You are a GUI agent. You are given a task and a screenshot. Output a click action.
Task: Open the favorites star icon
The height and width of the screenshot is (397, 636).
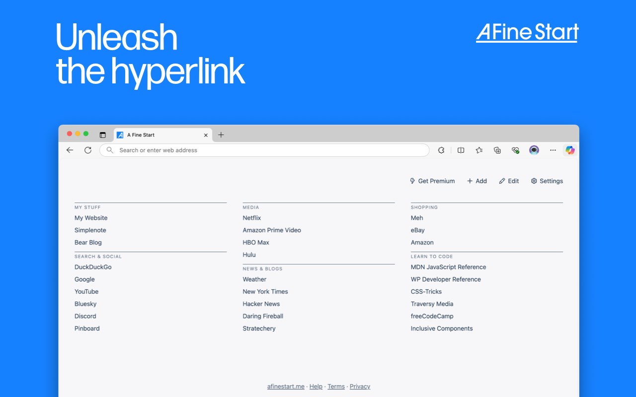[x=479, y=150]
